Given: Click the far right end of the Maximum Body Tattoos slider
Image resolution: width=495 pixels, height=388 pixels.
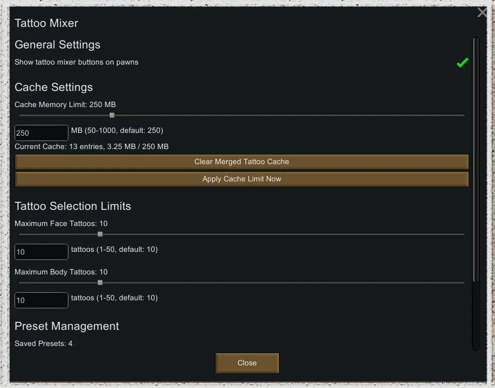Looking at the screenshot, I should tap(463, 283).
